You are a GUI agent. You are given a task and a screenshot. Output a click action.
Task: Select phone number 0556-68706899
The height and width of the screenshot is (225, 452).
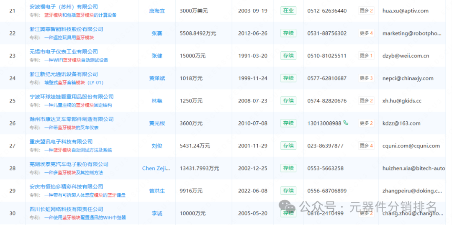(x=327, y=191)
